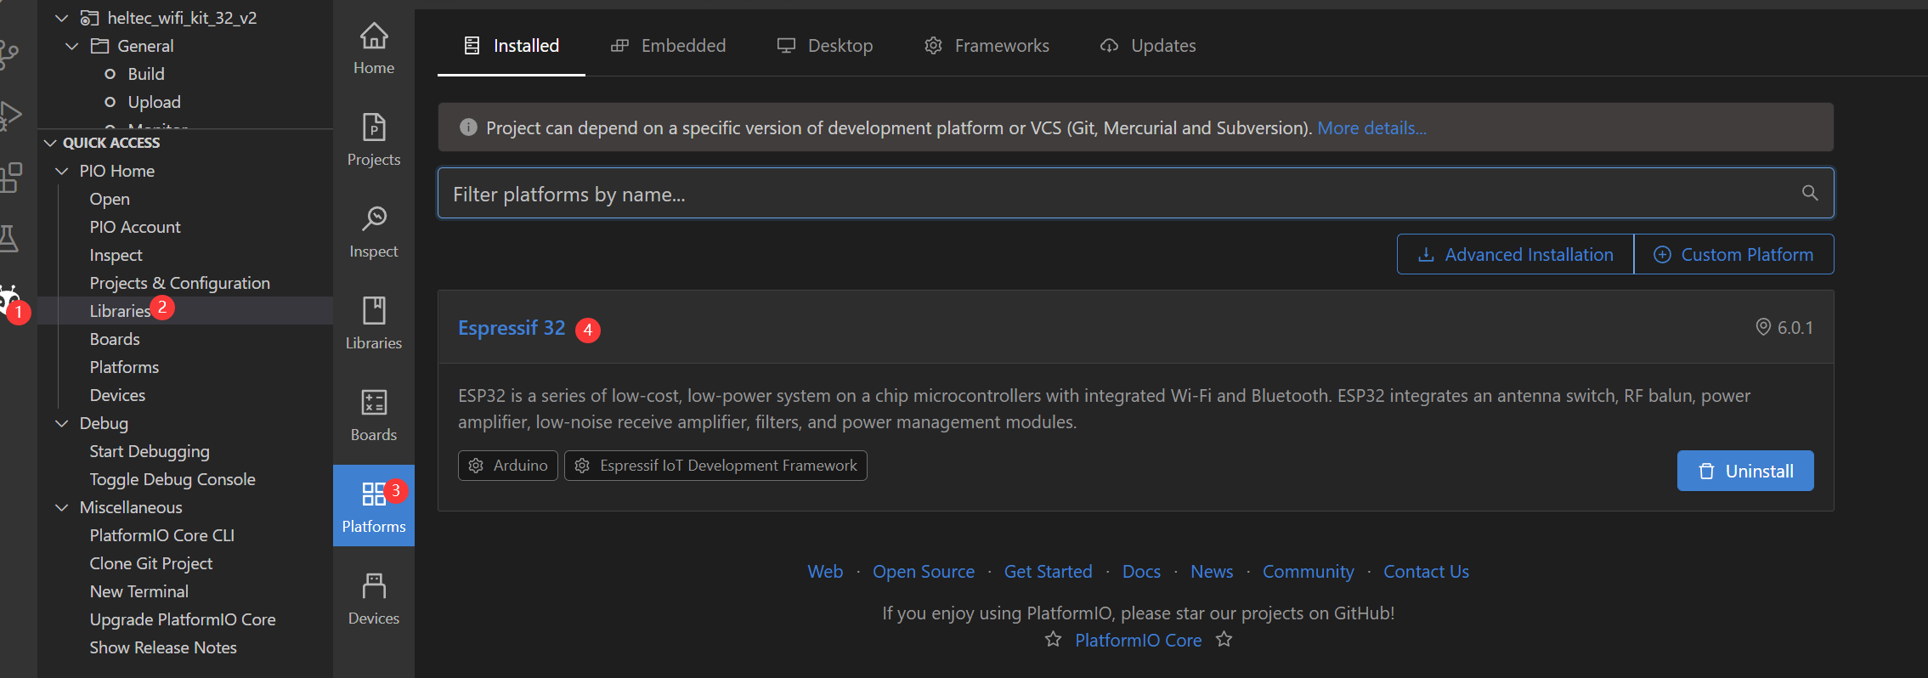Open the PlatformIO Core GitHub link

1139,641
